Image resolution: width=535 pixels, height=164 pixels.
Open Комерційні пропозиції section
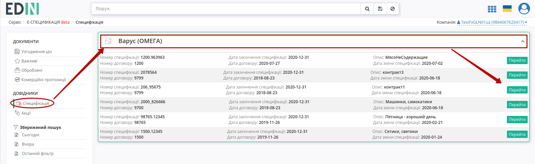point(43,80)
